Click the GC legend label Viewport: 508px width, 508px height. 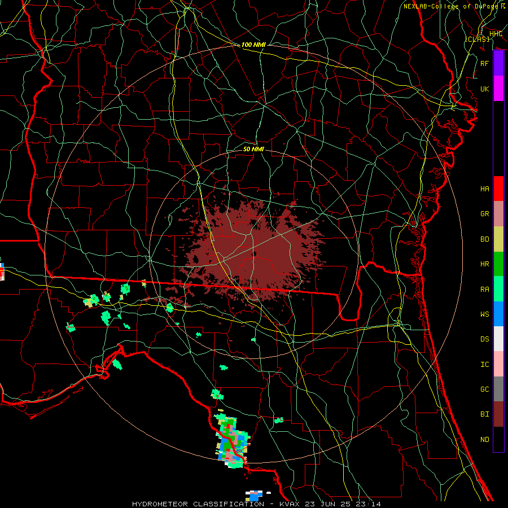pos(485,389)
